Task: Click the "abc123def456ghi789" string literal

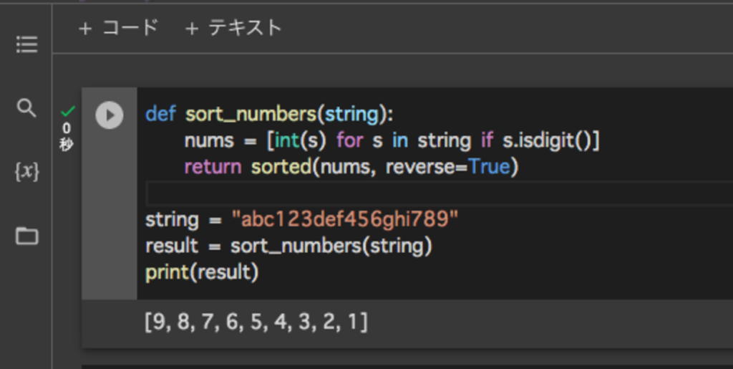Action: pos(344,219)
